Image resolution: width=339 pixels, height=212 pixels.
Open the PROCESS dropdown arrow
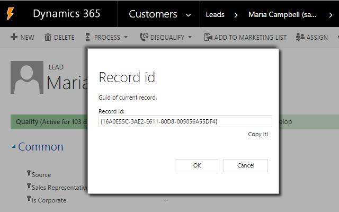[126, 38]
